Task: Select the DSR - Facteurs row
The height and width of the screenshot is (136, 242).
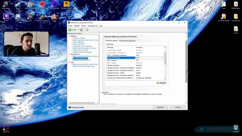Action: pyautogui.click(x=135, y=60)
